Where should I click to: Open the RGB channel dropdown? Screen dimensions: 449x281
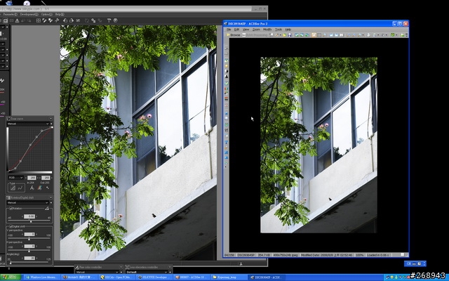[x=15, y=178]
